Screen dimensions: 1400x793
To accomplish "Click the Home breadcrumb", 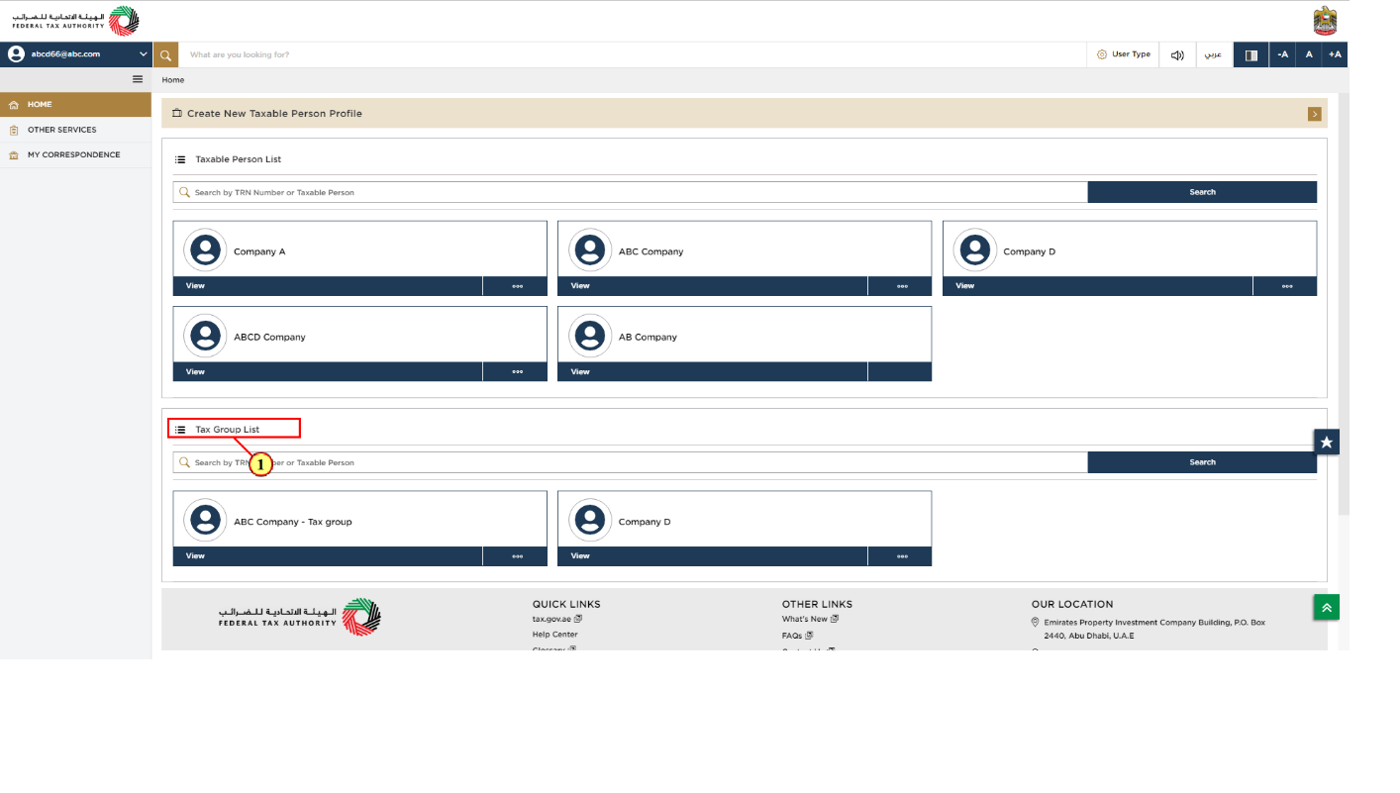I will pos(173,80).
